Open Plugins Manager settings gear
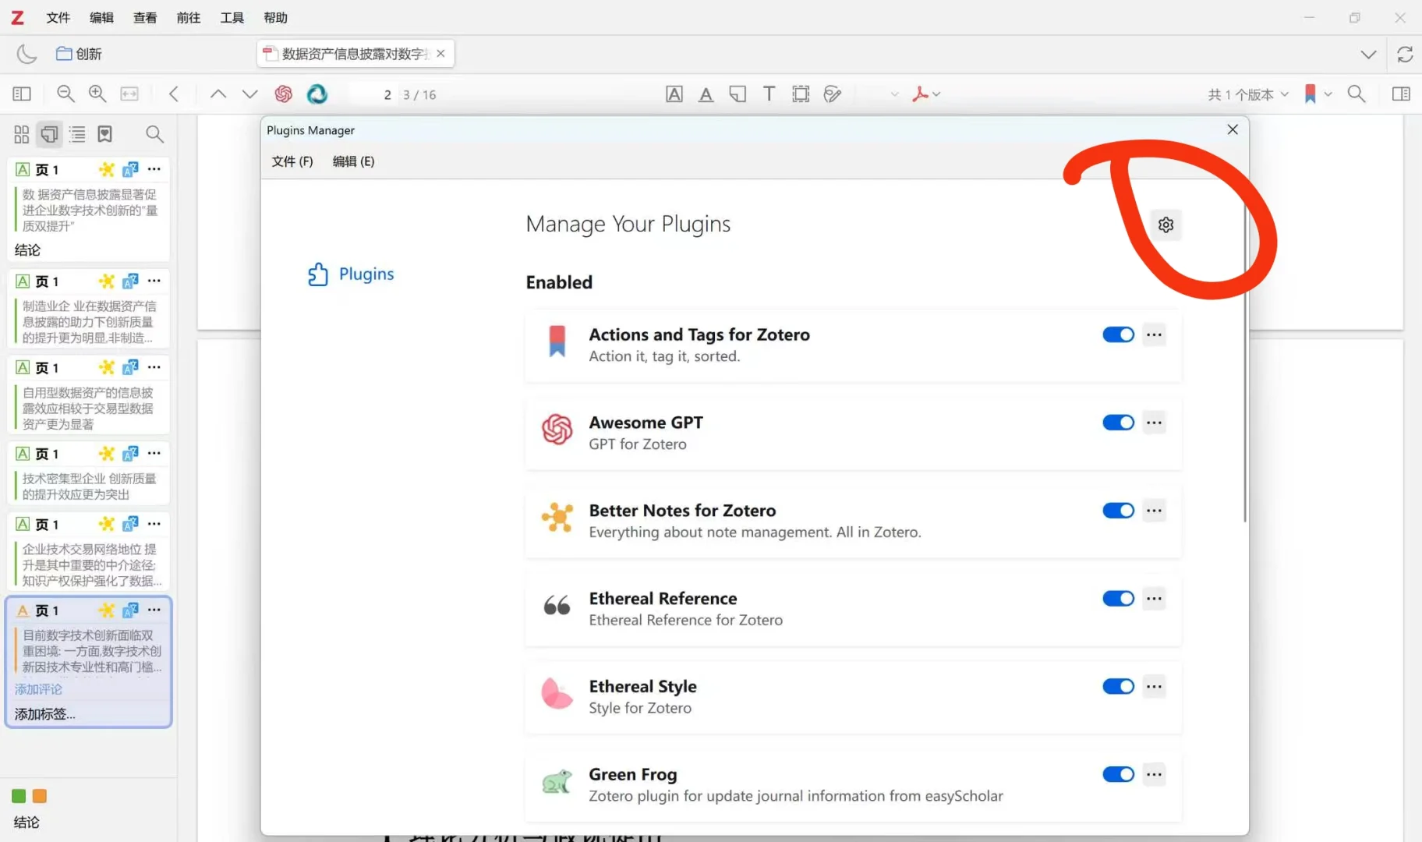This screenshot has height=842, width=1422. coord(1166,225)
